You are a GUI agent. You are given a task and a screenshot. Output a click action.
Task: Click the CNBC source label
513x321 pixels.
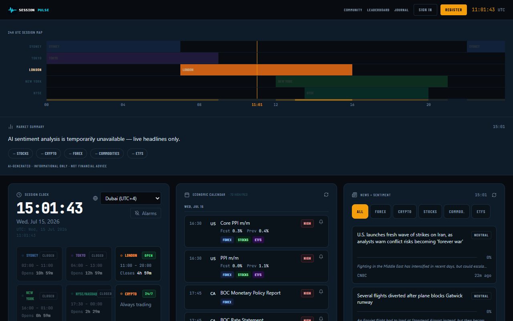(x=362, y=276)
